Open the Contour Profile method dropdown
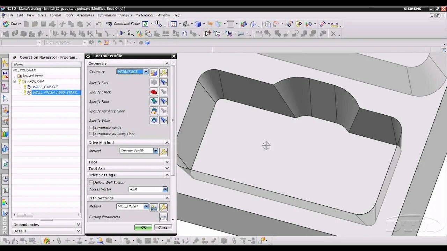The height and width of the screenshot is (251, 447). pos(155,151)
